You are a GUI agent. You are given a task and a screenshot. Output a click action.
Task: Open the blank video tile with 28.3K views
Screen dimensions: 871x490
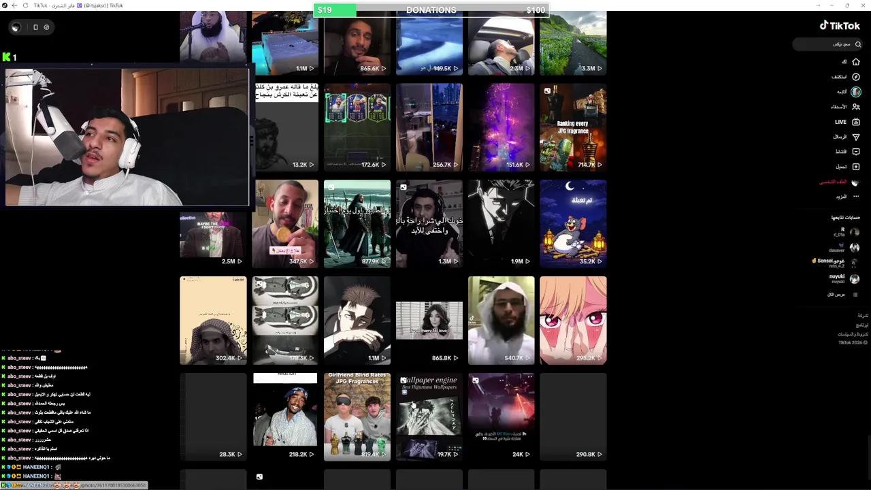(x=213, y=416)
